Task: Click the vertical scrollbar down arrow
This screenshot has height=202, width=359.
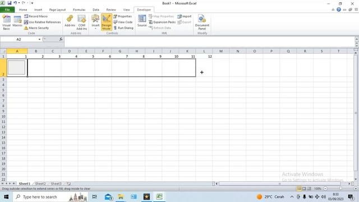Action: 356,180
